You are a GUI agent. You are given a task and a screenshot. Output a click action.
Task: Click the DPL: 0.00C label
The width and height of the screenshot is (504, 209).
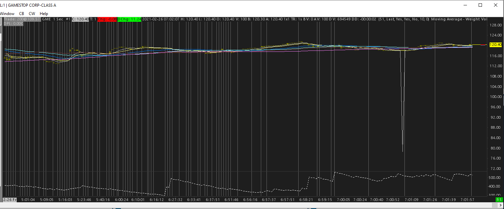[13, 23]
